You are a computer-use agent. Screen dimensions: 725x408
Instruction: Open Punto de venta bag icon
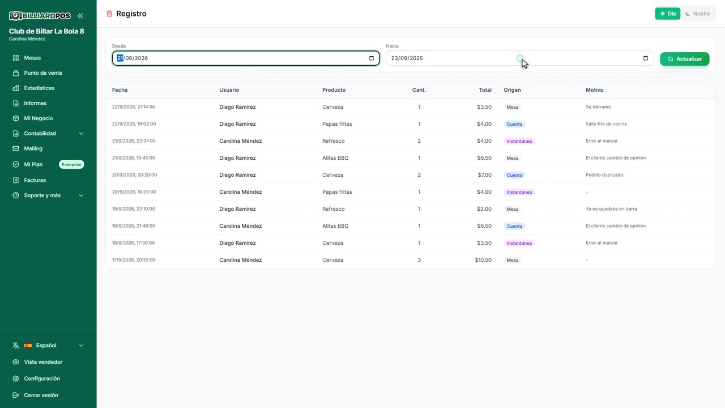pos(16,73)
